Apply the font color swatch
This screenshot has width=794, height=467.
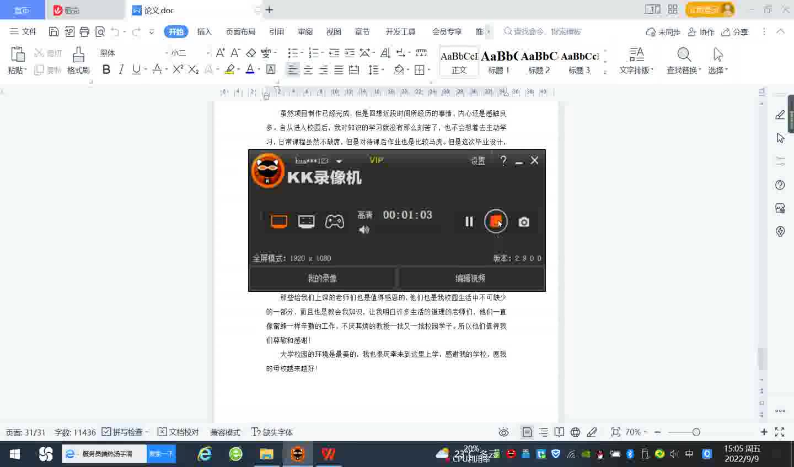click(x=250, y=69)
